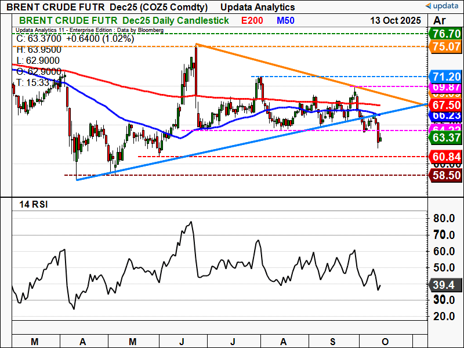The height and width of the screenshot is (348, 464).
Task: Toggle the M50 moving average legend
Action: (284, 20)
